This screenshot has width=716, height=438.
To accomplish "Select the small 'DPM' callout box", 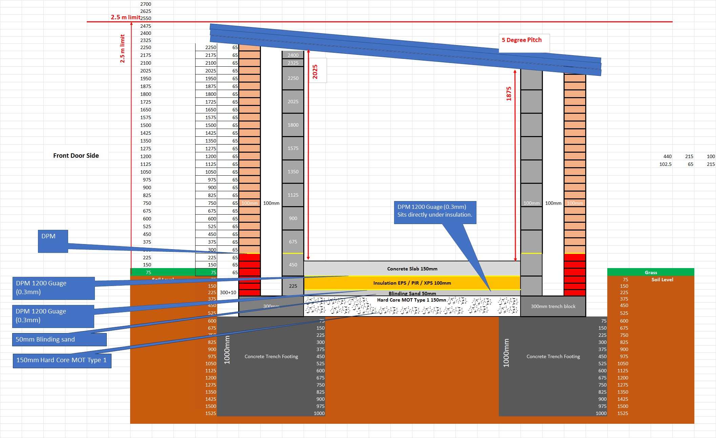I will pyautogui.click(x=53, y=241).
